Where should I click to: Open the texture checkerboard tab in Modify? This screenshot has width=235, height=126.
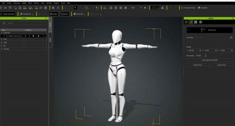pyautogui.click(x=196, y=22)
